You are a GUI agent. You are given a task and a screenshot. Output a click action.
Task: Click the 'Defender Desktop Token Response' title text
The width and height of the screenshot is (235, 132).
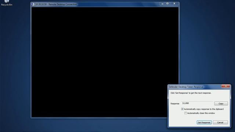pos(186,87)
